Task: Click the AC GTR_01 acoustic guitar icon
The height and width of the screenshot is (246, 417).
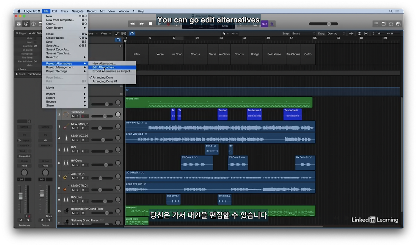Action: pos(66,177)
